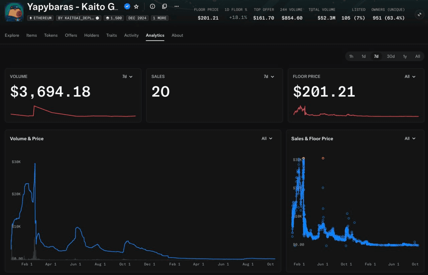Select the All time range
Image resolution: width=428 pixels, height=275 pixels.
tap(418, 56)
